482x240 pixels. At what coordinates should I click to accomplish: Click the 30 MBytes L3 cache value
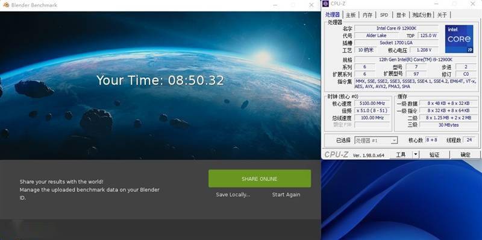[x=448, y=125]
